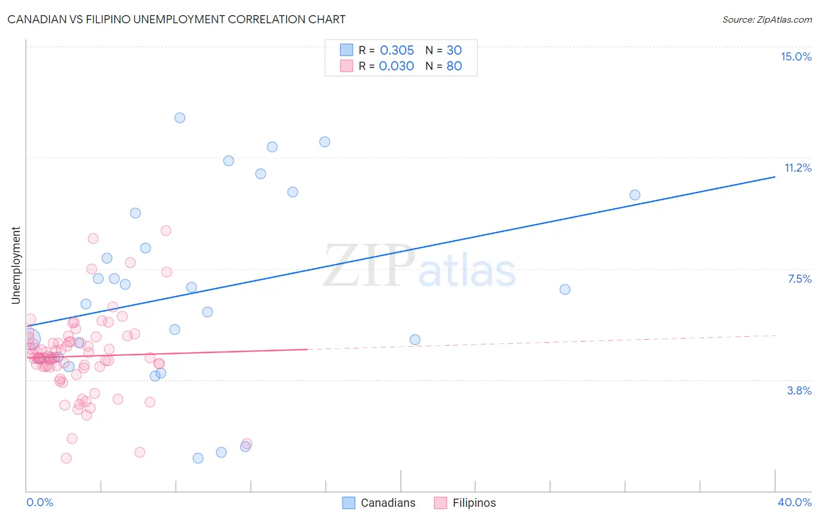Viewport: 819px width, 519px height.
Task: Toggle the Canadians series legend label
Action: point(388,503)
